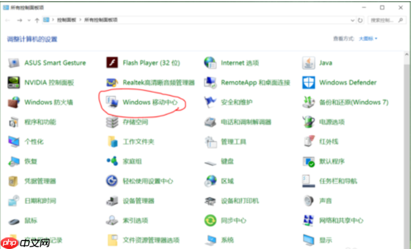Open the 键盘 keyboard icon

(210, 162)
